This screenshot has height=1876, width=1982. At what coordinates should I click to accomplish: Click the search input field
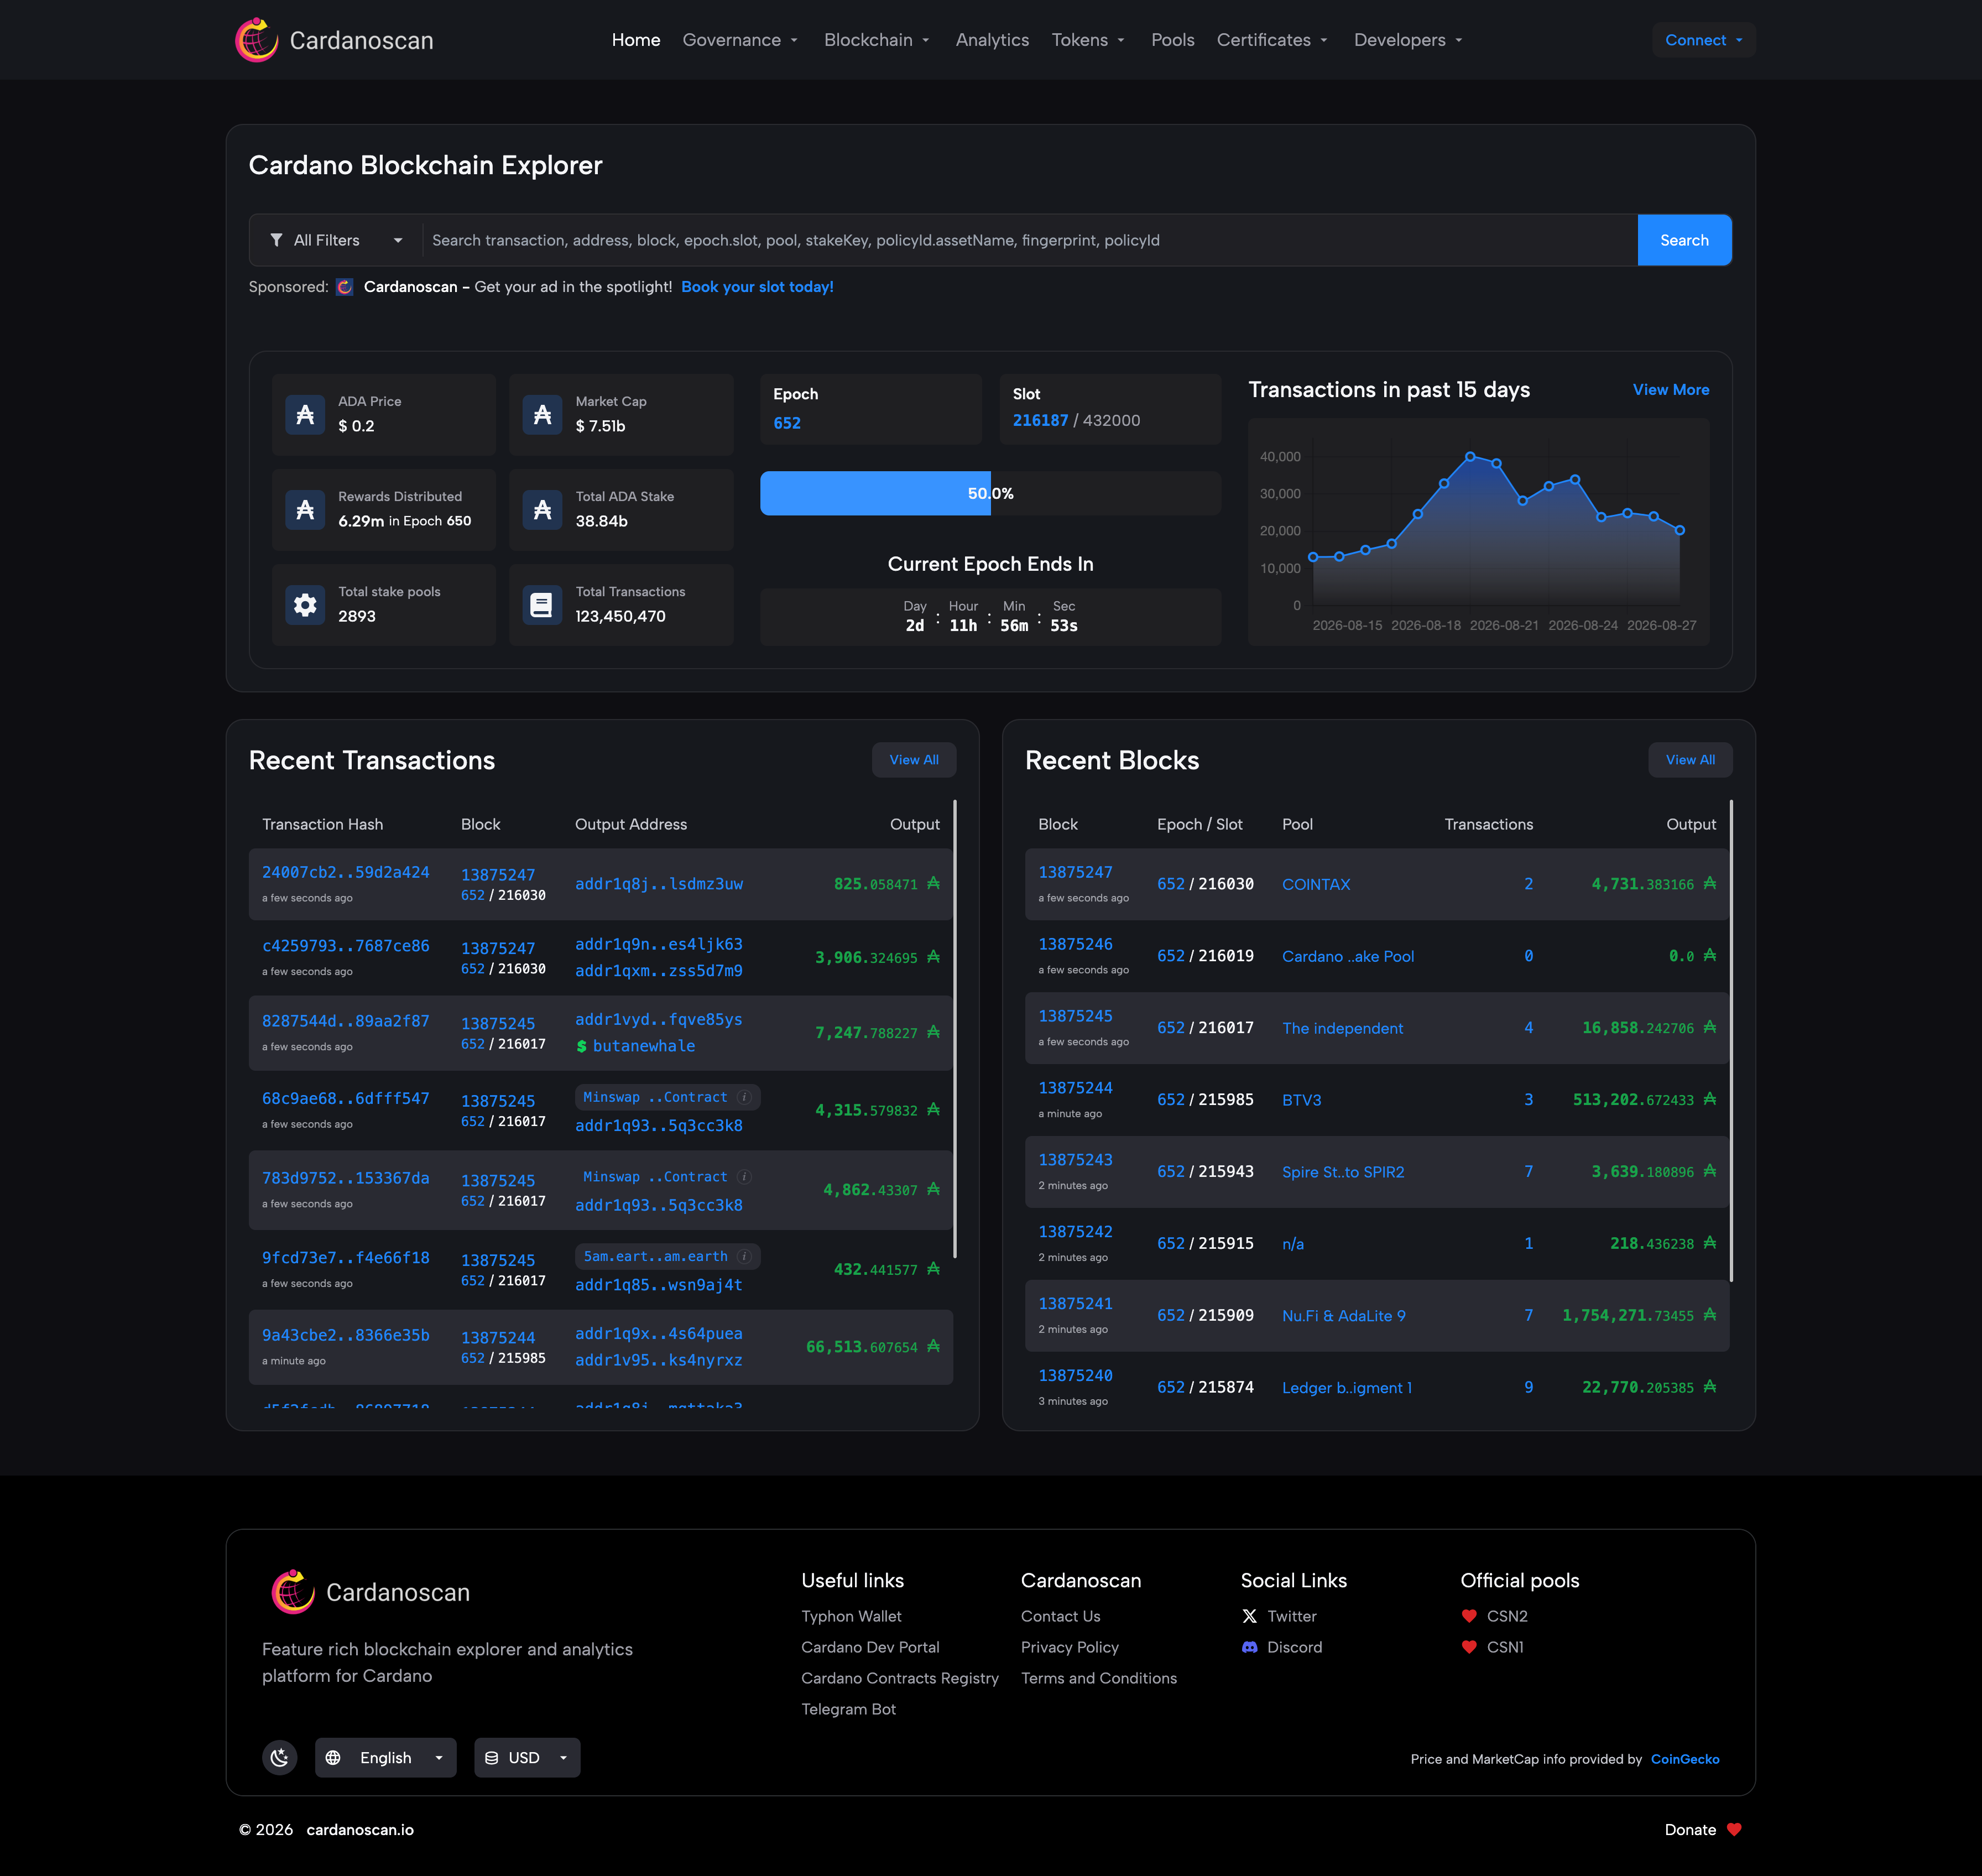coord(1030,240)
